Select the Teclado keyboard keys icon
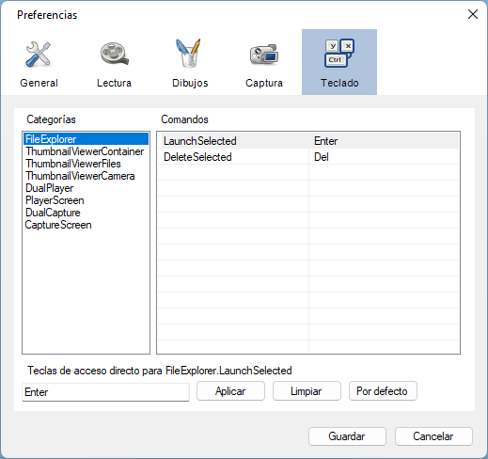This screenshot has height=459, width=488. 339,53
